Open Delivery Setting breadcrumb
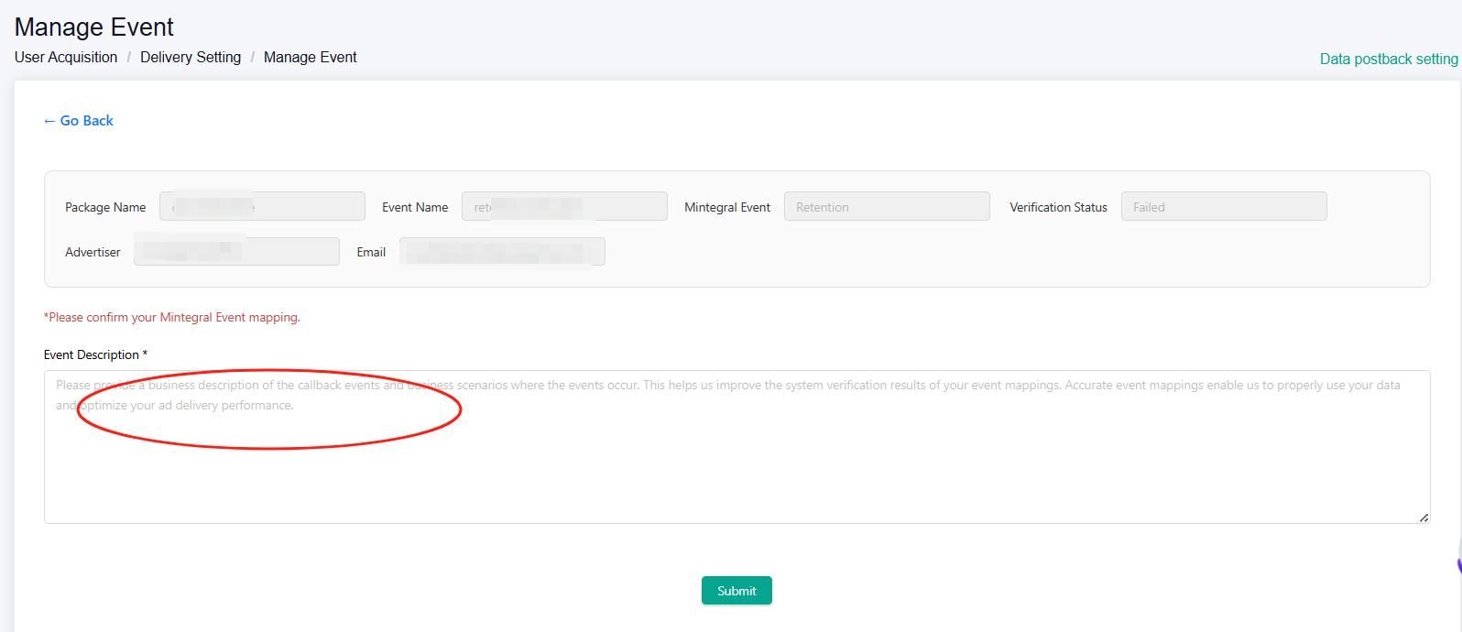Screen dimensions: 1462x632 click(x=191, y=57)
